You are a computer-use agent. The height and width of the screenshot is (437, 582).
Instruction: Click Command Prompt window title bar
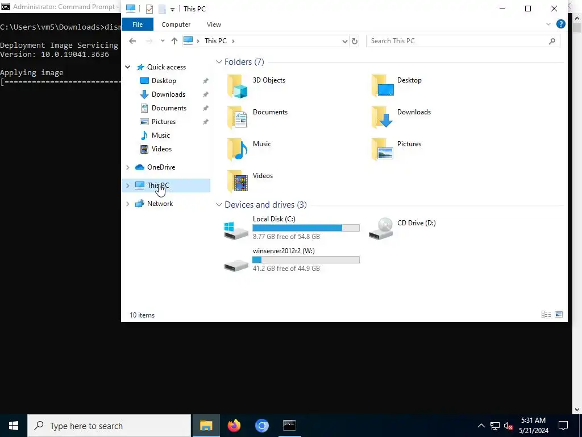pos(60,7)
